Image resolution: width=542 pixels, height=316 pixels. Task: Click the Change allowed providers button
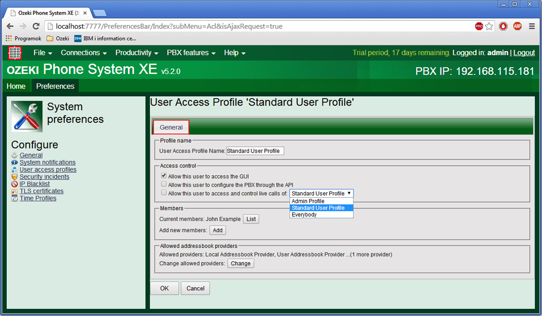tap(241, 263)
